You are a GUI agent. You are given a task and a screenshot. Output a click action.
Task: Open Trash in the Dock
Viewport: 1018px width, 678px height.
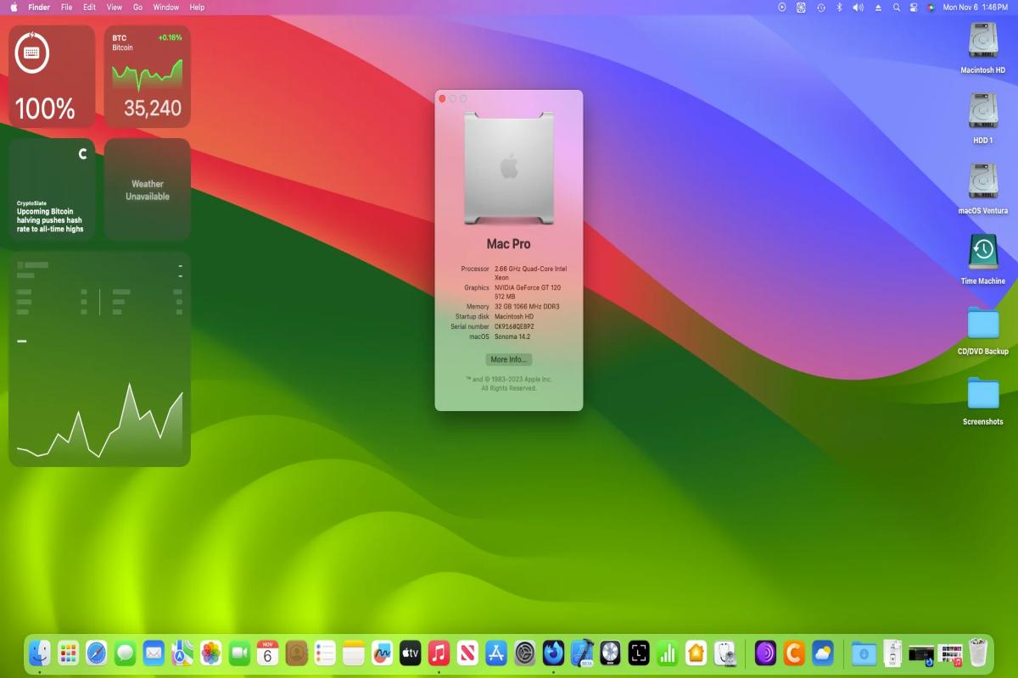978,653
